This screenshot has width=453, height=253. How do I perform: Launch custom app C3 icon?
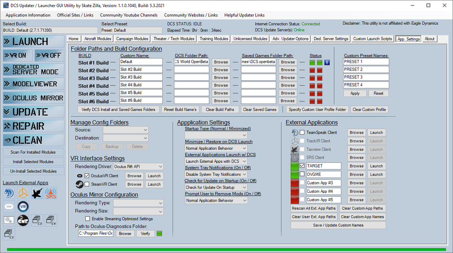pos(37,220)
